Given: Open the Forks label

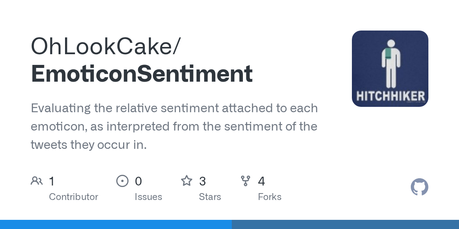Looking at the screenshot, I should [269, 197].
